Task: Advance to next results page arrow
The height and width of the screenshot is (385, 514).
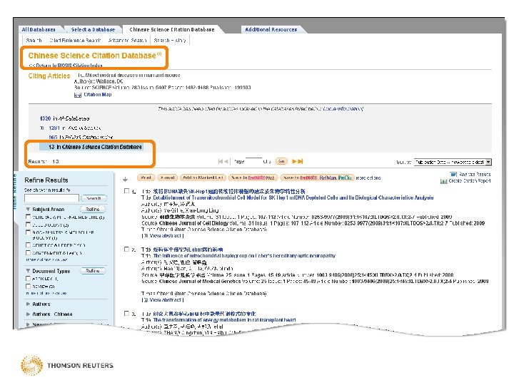Action: click(x=294, y=161)
